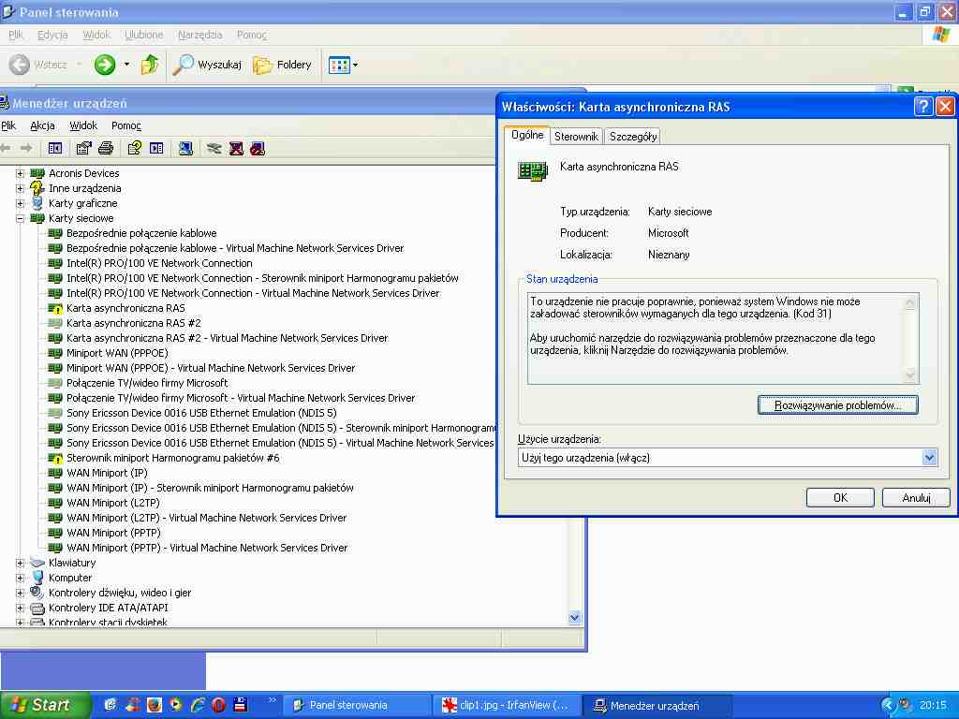Select Intel(R) PRO/100 VE Network Connection device
Screen dimensions: 959x719
pyautogui.click(x=159, y=263)
